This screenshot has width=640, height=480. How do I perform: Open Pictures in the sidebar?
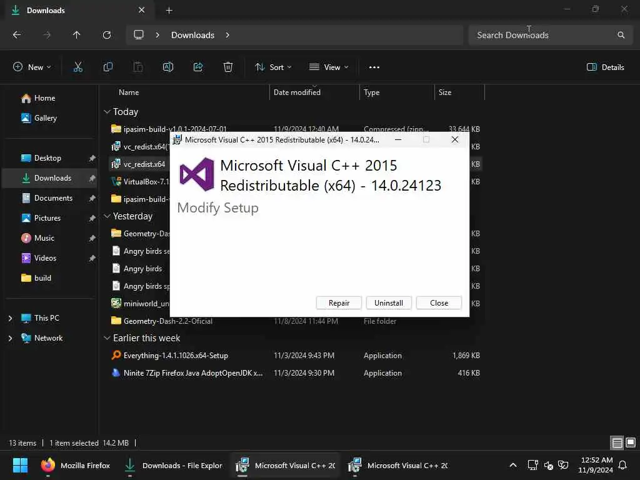pyautogui.click(x=47, y=218)
